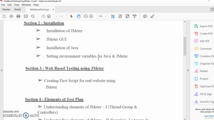
Task: Open Send for Signature tool
Action: pyautogui.click(x=204, y=102)
